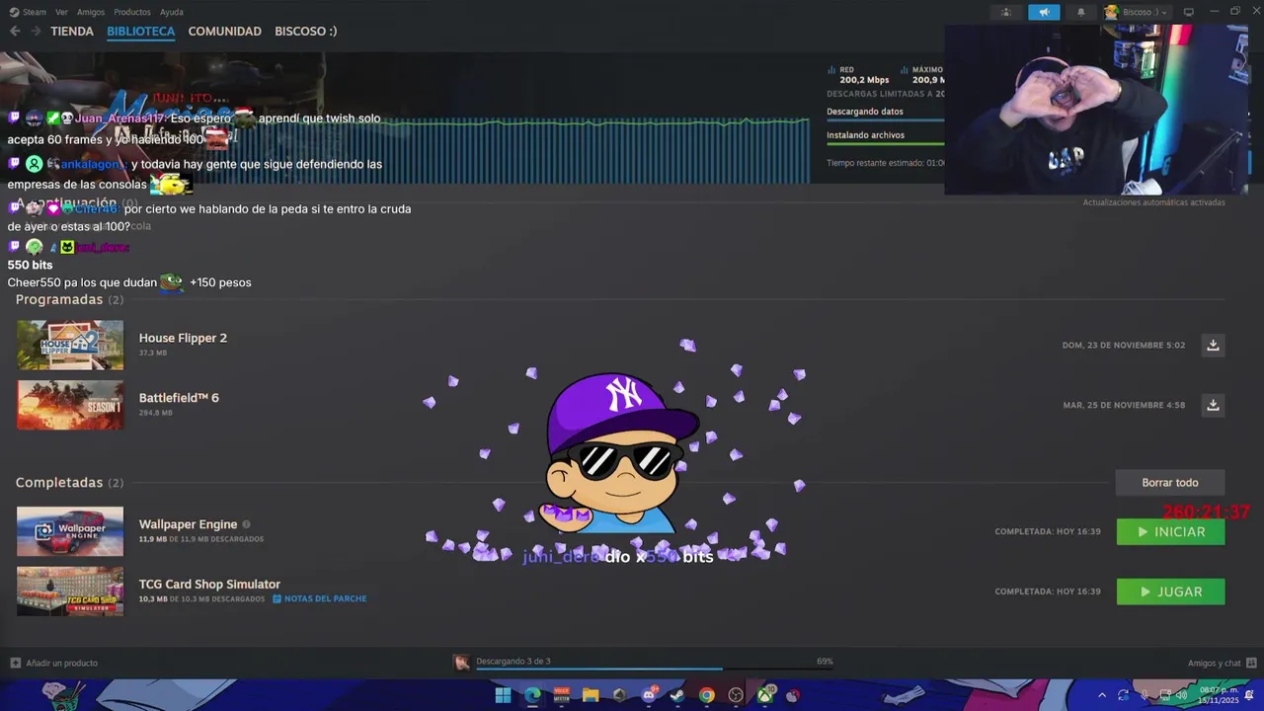This screenshot has height=711, width=1264.
Task: Click the Actualizaciones automáticas activadas text
Action: (1153, 202)
